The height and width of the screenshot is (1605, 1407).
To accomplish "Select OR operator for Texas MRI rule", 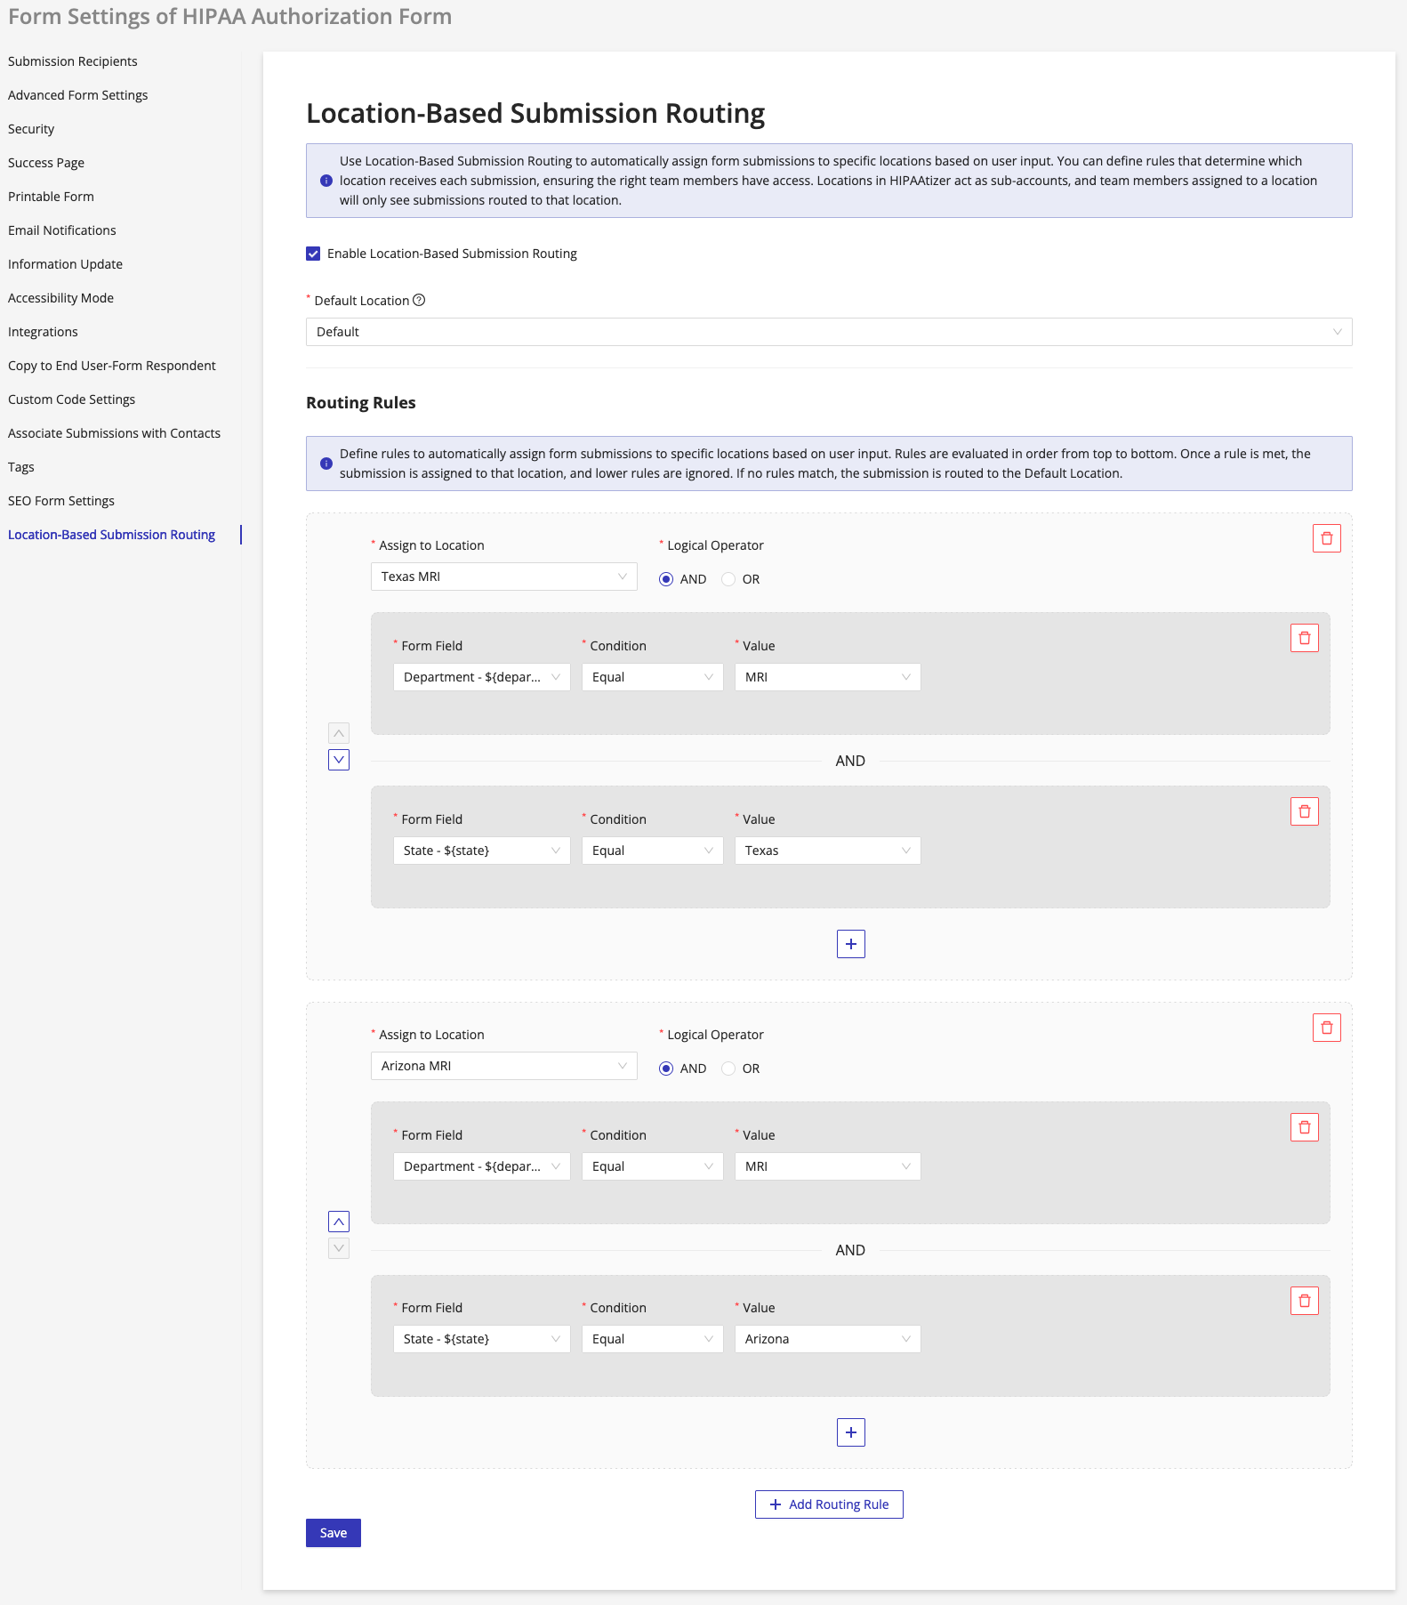I will [x=728, y=579].
